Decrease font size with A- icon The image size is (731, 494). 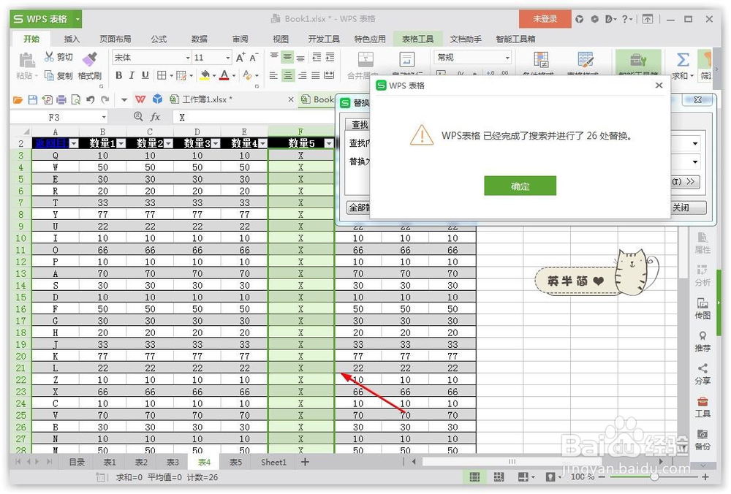point(254,57)
